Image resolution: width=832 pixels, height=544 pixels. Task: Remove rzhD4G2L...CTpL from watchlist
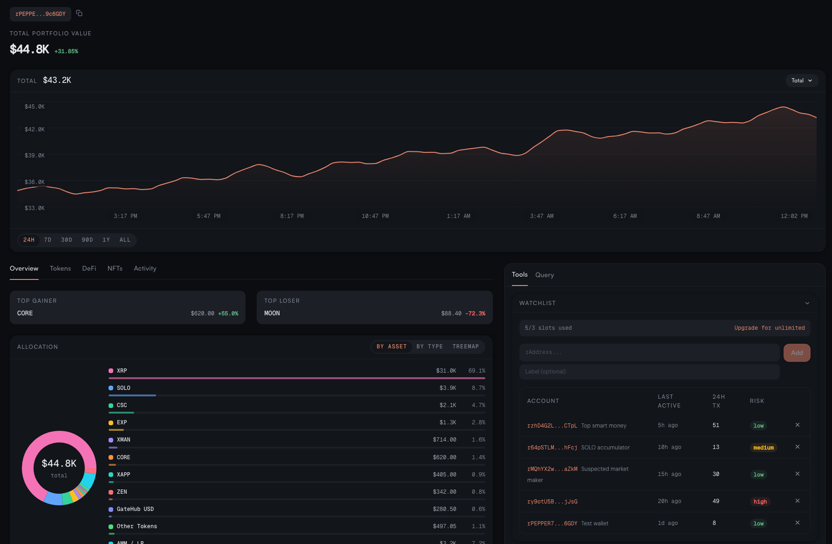pos(798,425)
